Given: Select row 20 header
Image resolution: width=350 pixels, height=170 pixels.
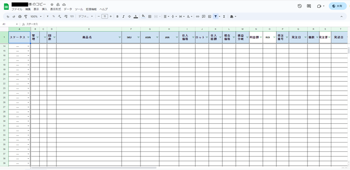Looking at the screenshot, I should click(x=4, y=74).
